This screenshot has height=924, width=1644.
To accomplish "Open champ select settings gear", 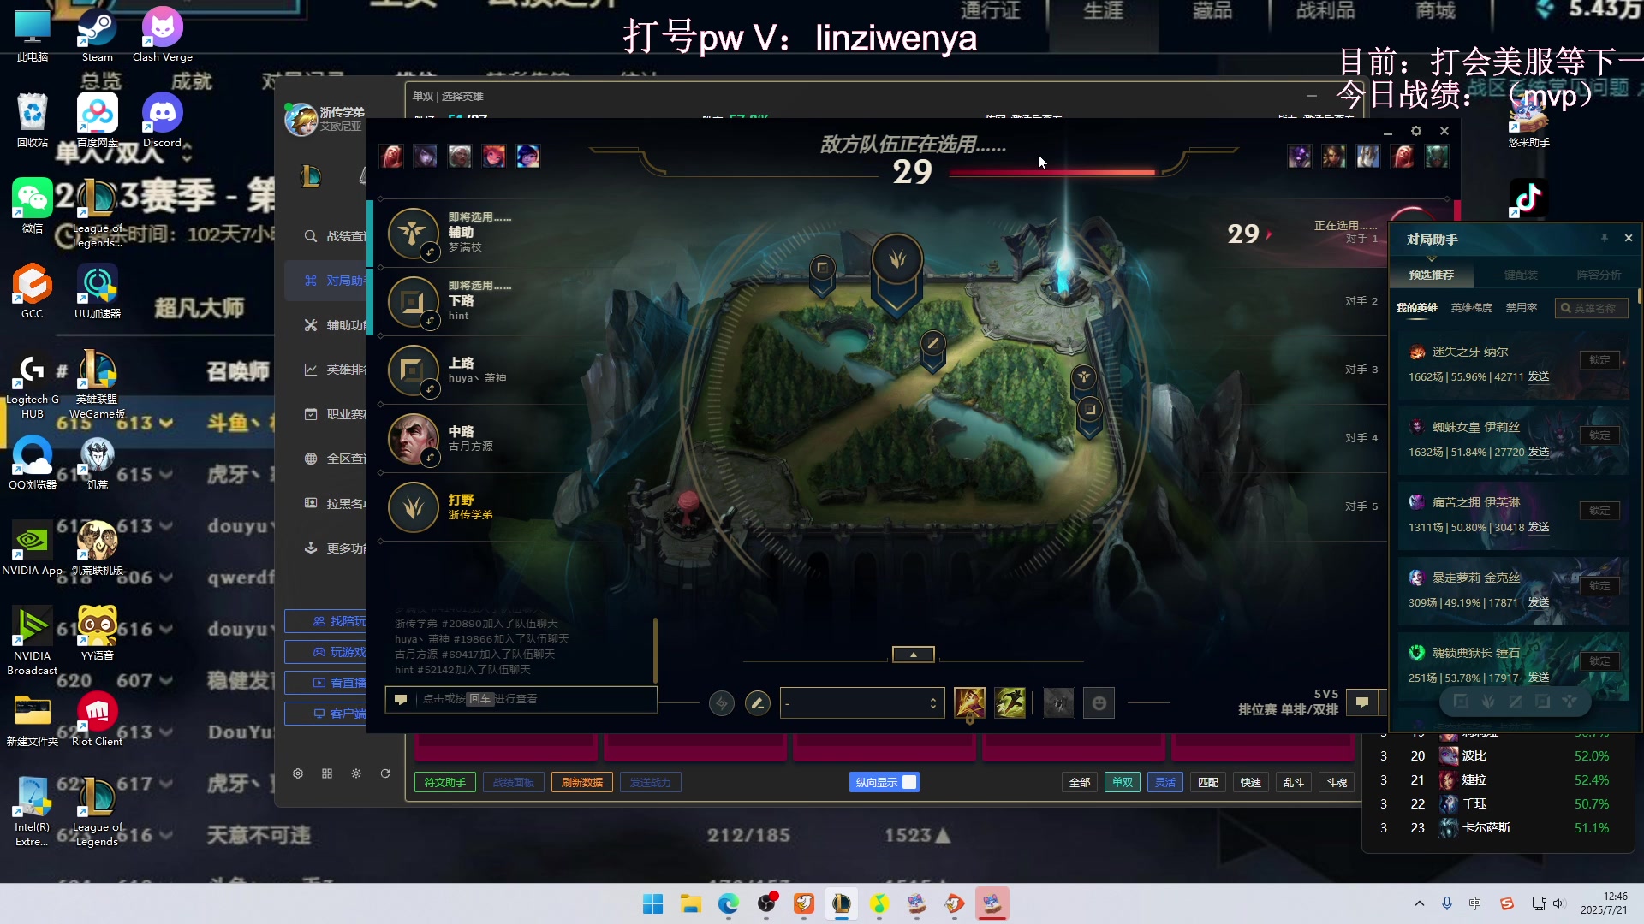I will click(1416, 131).
